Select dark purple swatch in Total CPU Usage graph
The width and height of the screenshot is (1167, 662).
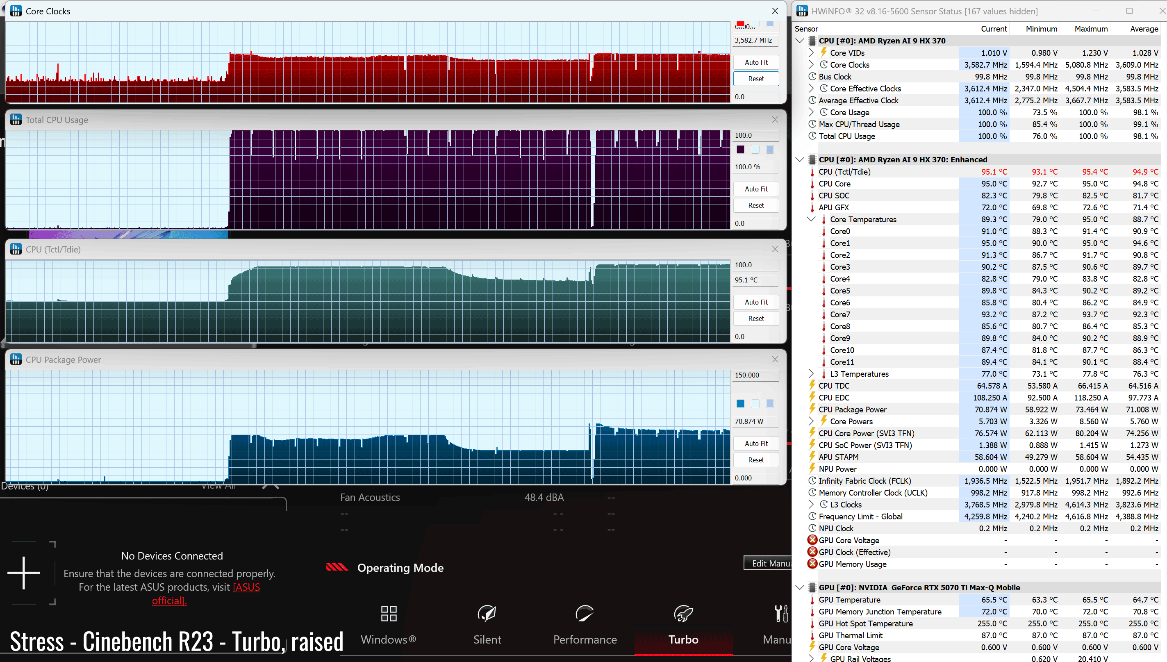click(x=740, y=149)
